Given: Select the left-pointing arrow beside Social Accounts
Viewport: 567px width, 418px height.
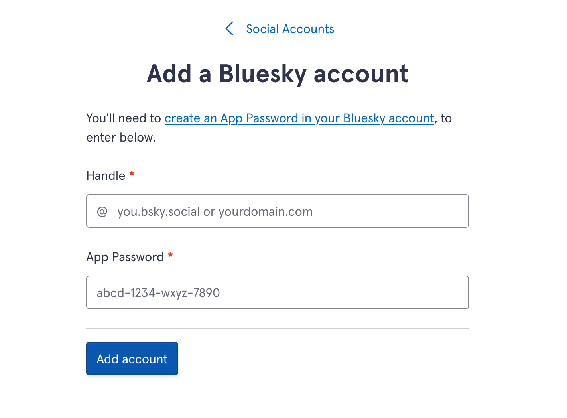Looking at the screenshot, I should pos(229,28).
